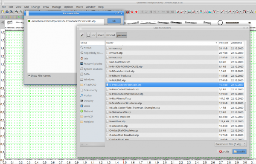Open the Manage menu
Image resolution: width=256 pixels, height=164 pixels.
click(56, 7)
